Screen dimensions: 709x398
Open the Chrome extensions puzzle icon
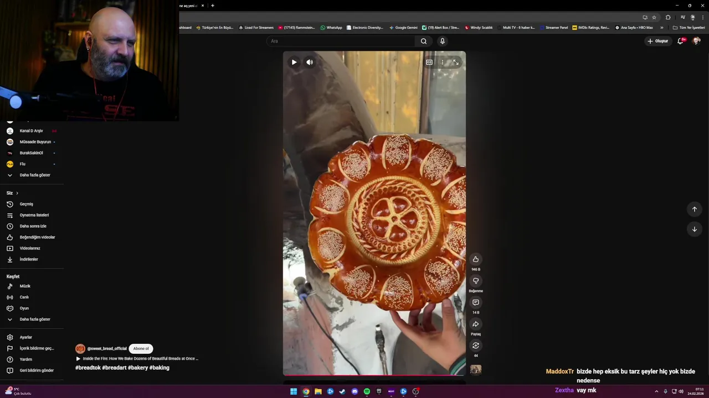(x=668, y=17)
